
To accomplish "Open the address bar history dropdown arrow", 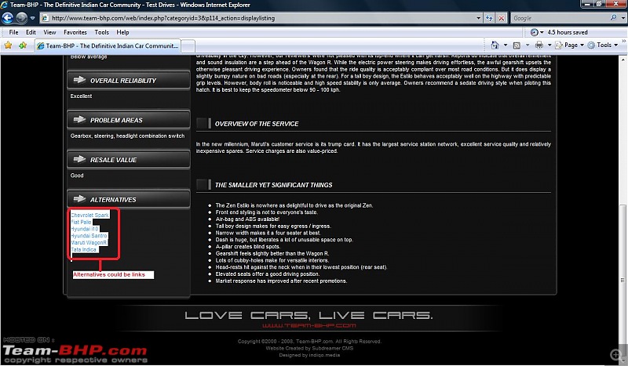I will [x=478, y=18].
